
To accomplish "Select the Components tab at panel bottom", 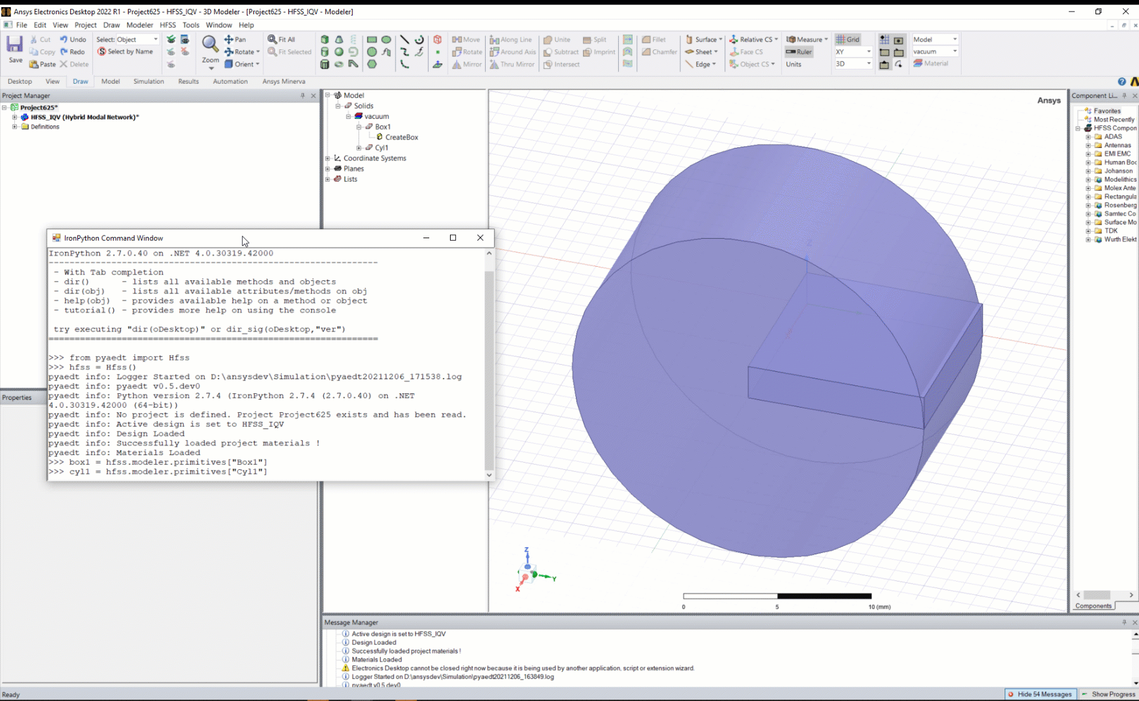I will (x=1094, y=606).
